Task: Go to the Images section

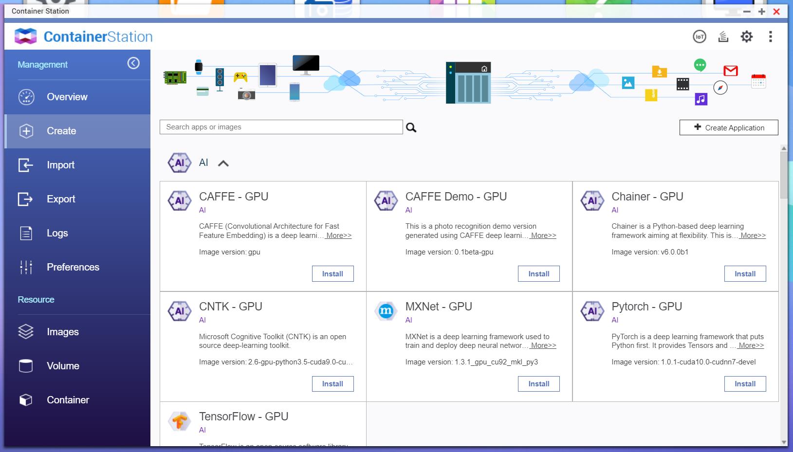Action: point(62,332)
